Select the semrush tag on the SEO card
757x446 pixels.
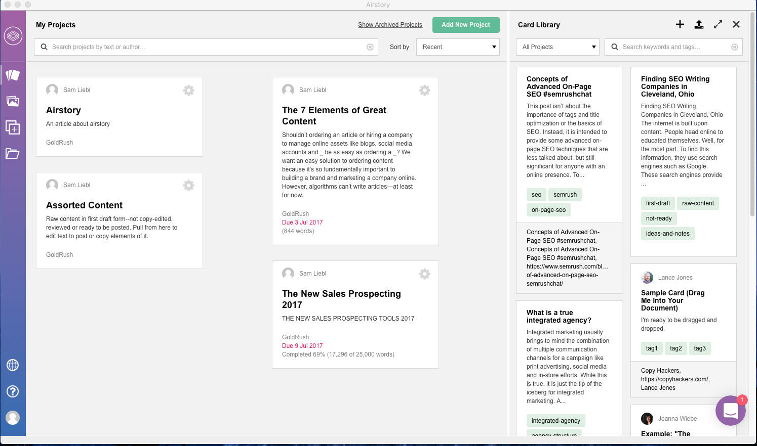[x=565, y=194]
